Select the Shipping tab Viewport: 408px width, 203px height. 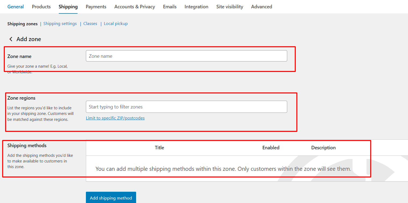(x=68, y=7)
